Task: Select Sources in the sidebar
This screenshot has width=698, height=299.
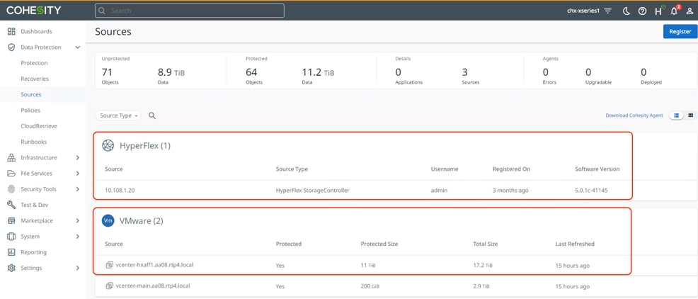Action: 30,94
